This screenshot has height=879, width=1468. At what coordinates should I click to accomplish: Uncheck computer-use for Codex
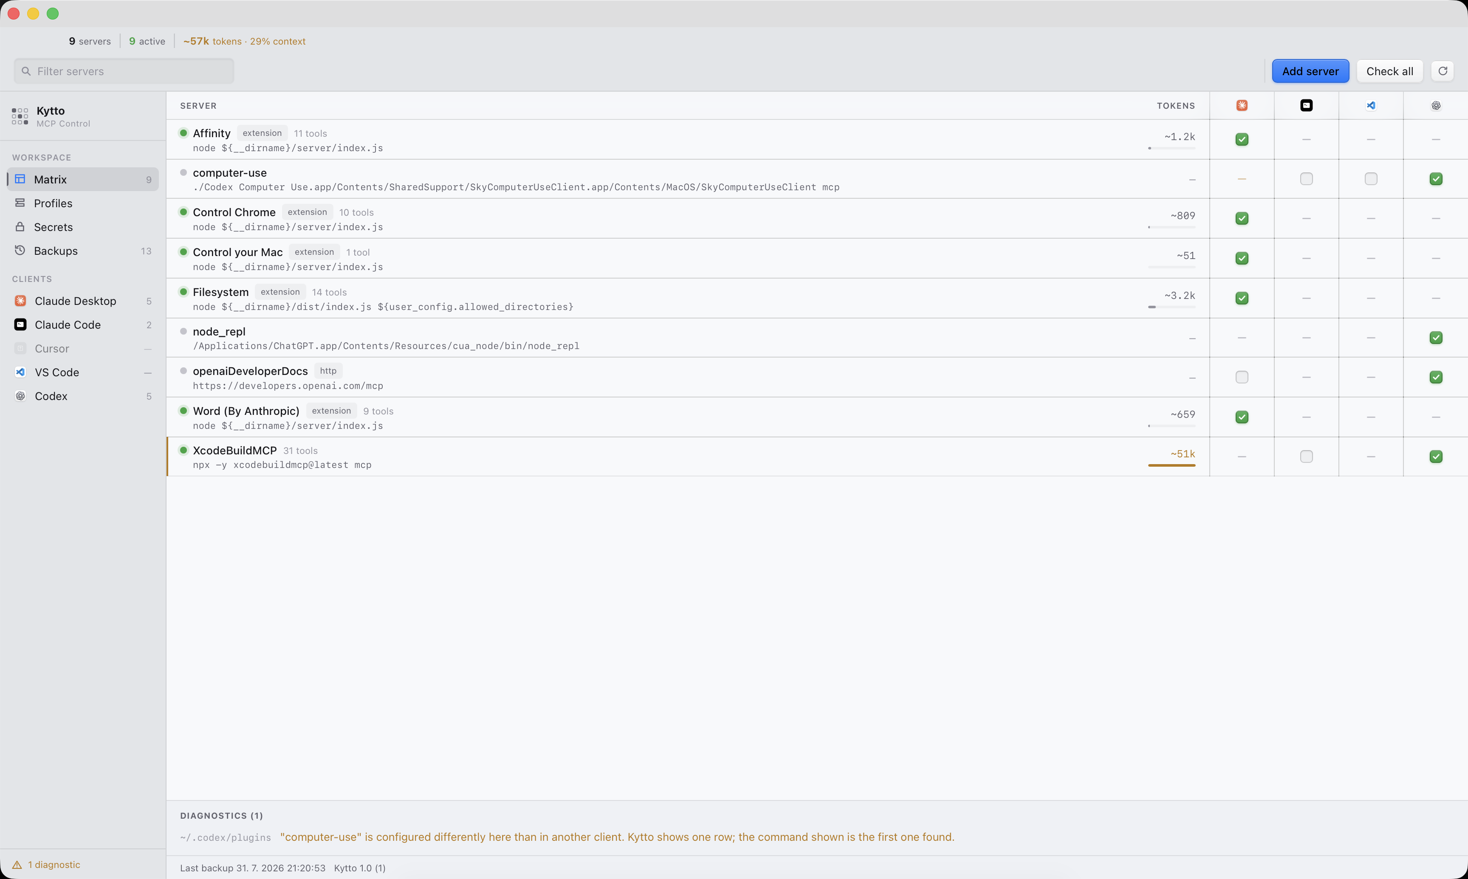point(1436,179)
